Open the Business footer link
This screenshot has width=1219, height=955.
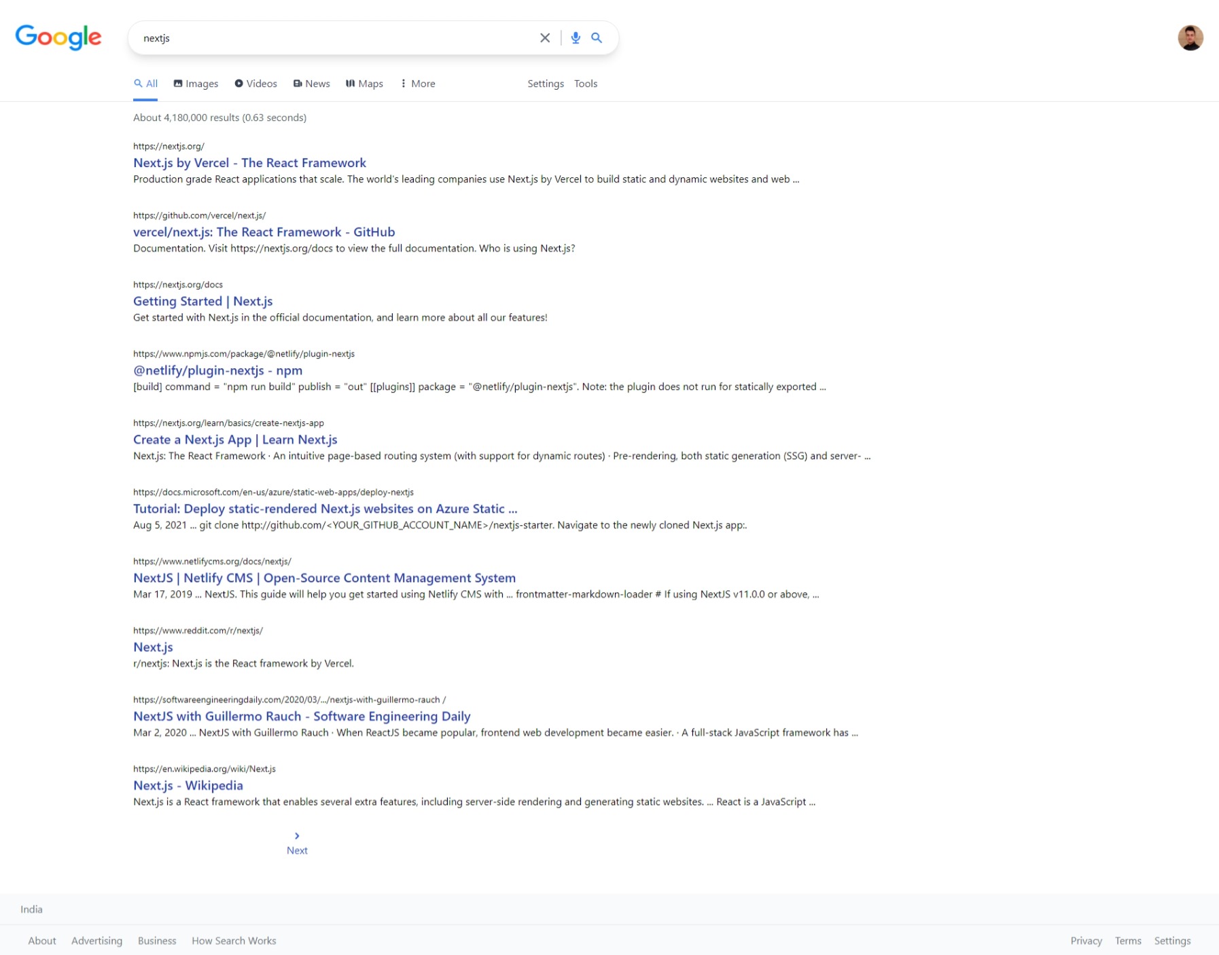pos(157,941)
